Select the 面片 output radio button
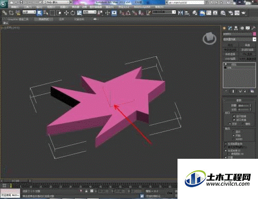This screenshot has height=199, width=258. click(234, 131)
